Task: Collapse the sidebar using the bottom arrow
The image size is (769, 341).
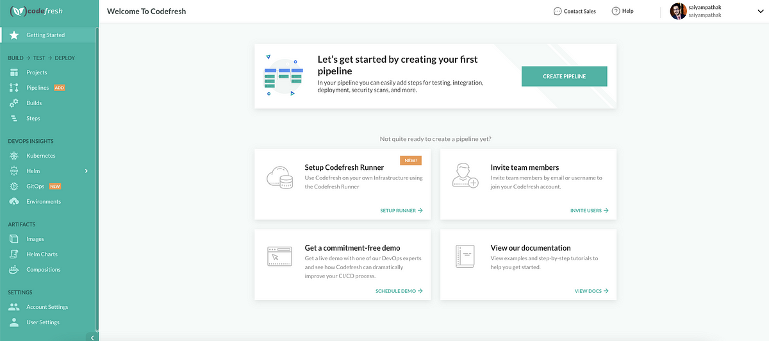Action: pos(92,337)
